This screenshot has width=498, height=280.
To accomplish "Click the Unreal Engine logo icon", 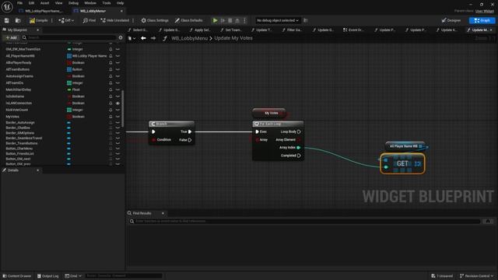I will coord(7,7).
